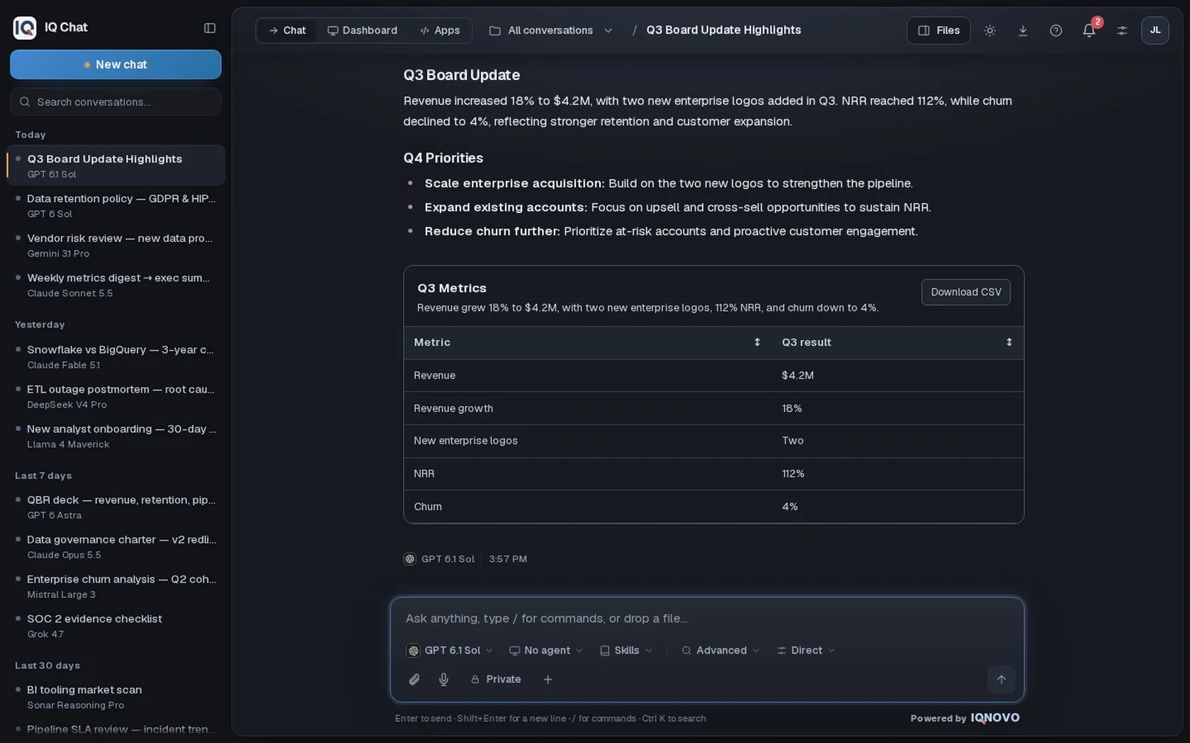Click the Search conversations field
Image resolution: width=1190 pixels, height=743 pixels.
(115, 102)
